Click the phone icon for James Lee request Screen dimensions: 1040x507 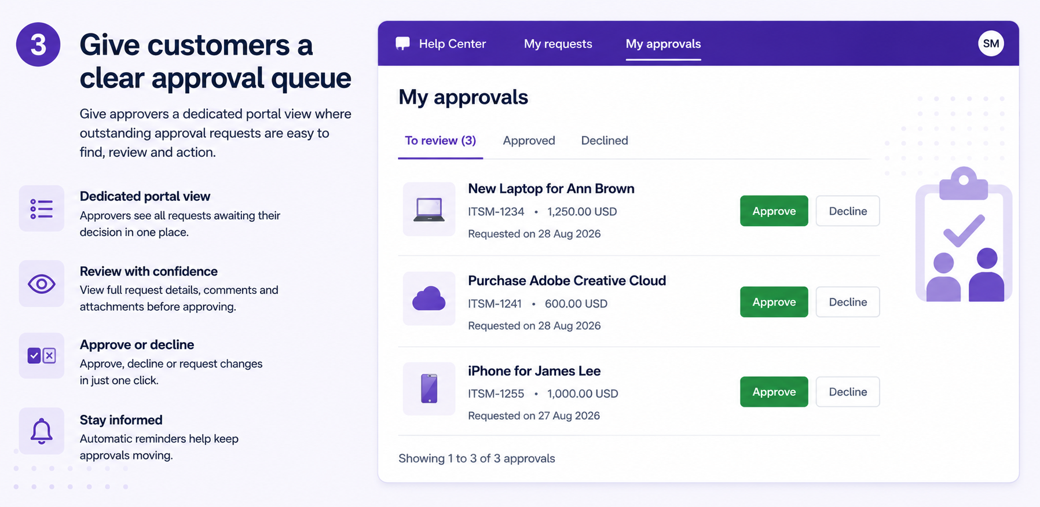429,389
